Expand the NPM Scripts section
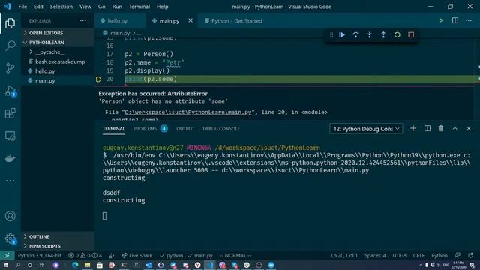480x270 pixels. click(57, 246)
